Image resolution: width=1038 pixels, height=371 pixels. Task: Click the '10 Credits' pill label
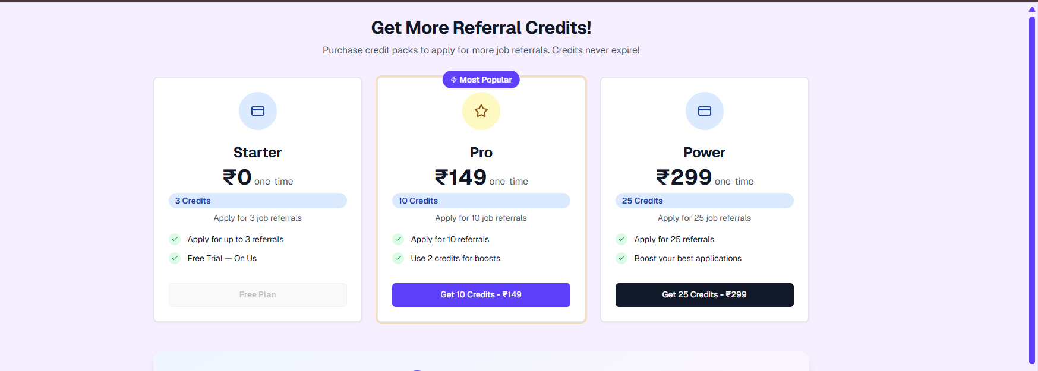pos(418,201)
